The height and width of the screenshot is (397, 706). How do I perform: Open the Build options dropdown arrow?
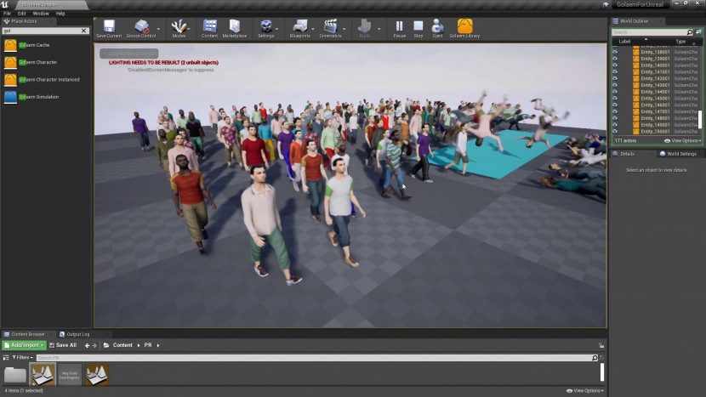tap(379, 29)
